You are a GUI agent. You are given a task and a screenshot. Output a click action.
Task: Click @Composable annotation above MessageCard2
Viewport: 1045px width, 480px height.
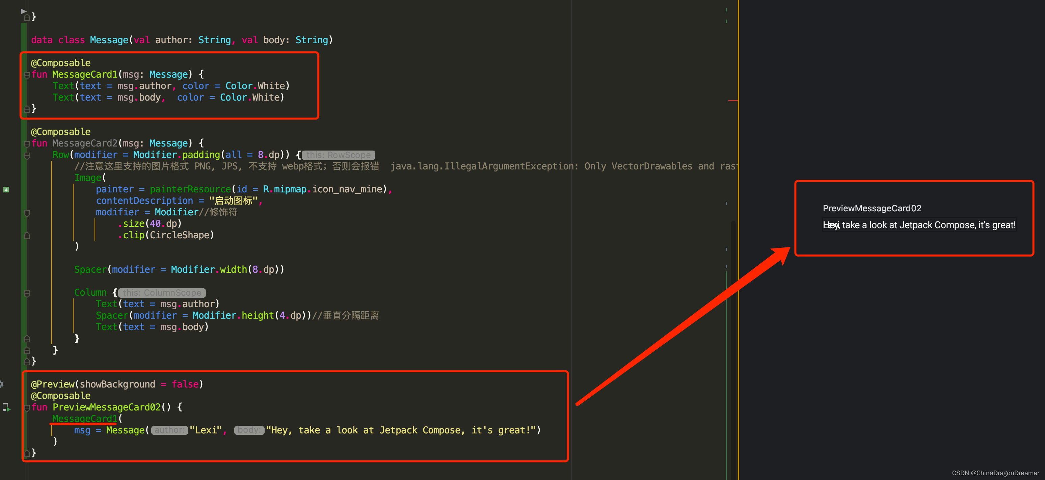61,132
